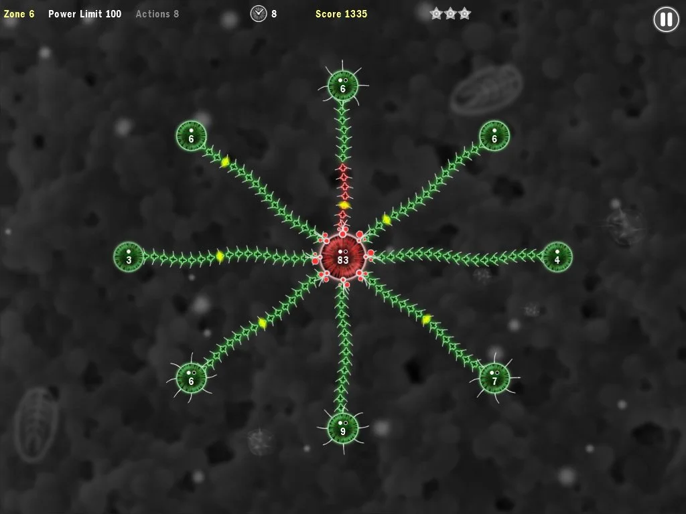The width and height of the screenshot is (686, 514).
Task: Click the Actions 8 counter
Action: point(157,14)
